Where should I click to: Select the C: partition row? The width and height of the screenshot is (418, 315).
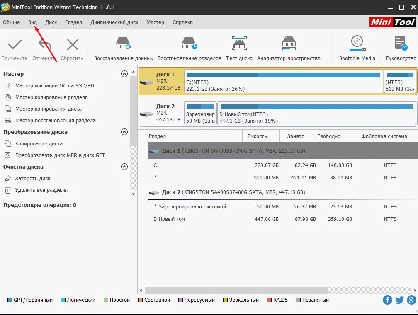(283, 165)
